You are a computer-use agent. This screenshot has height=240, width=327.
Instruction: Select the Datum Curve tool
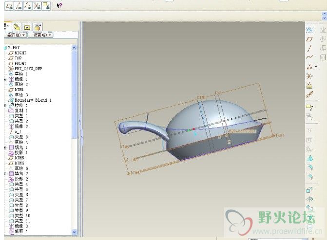[309, 57]
